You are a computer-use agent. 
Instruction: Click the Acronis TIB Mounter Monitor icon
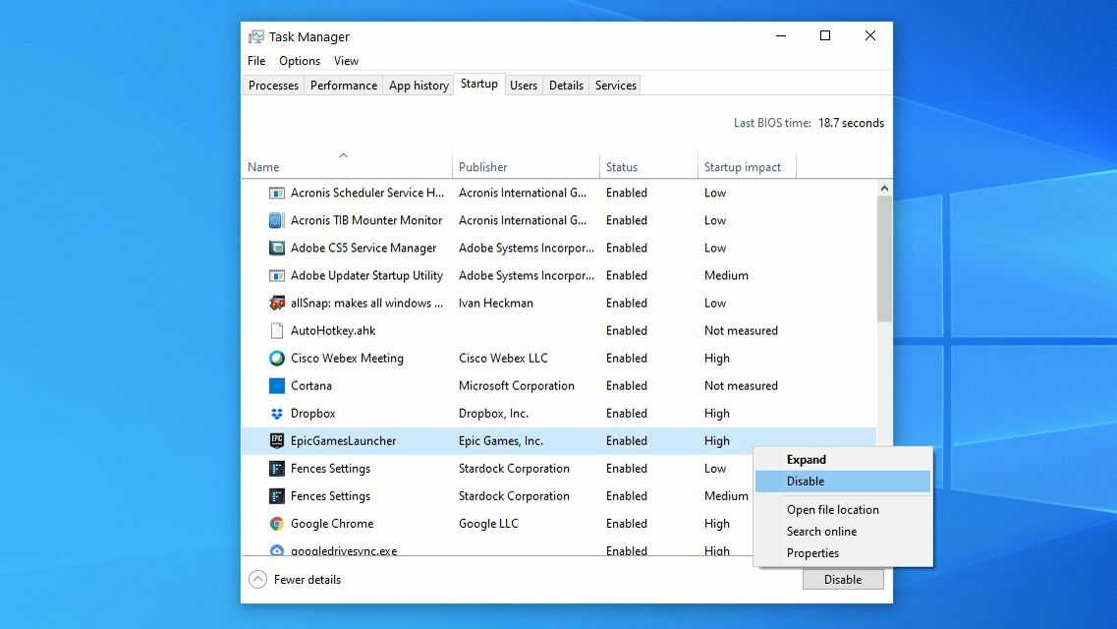click(276, 221)
